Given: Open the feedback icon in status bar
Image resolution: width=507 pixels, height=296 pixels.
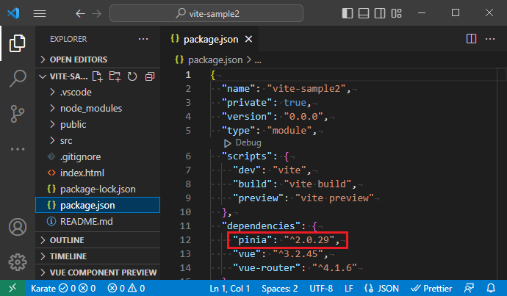Looking at the screenshot, I should (x=469, y=288).
